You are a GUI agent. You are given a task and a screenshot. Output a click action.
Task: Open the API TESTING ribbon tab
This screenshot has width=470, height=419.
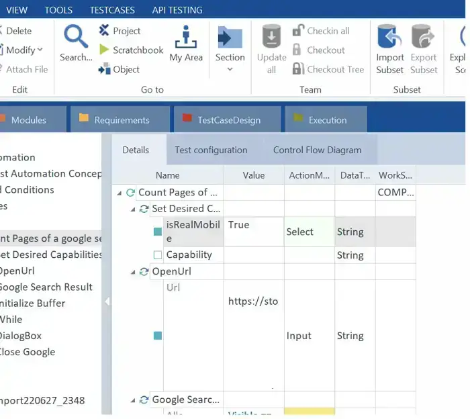point(177,10)
